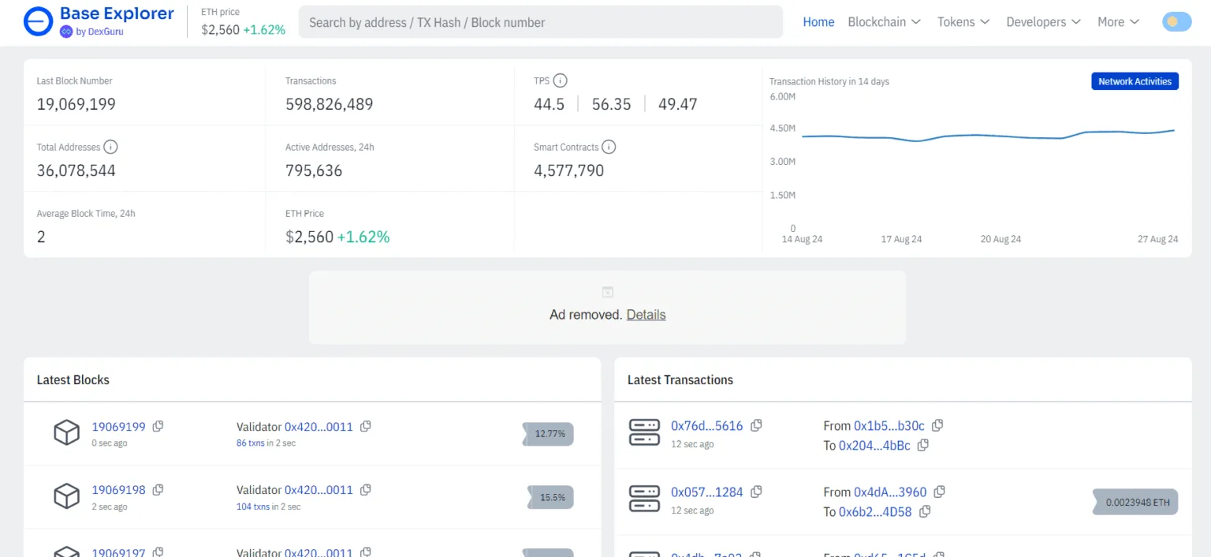1211x557 pixels.
Task: Open the Tokens dropdown menu
Action: pos(963,22)
